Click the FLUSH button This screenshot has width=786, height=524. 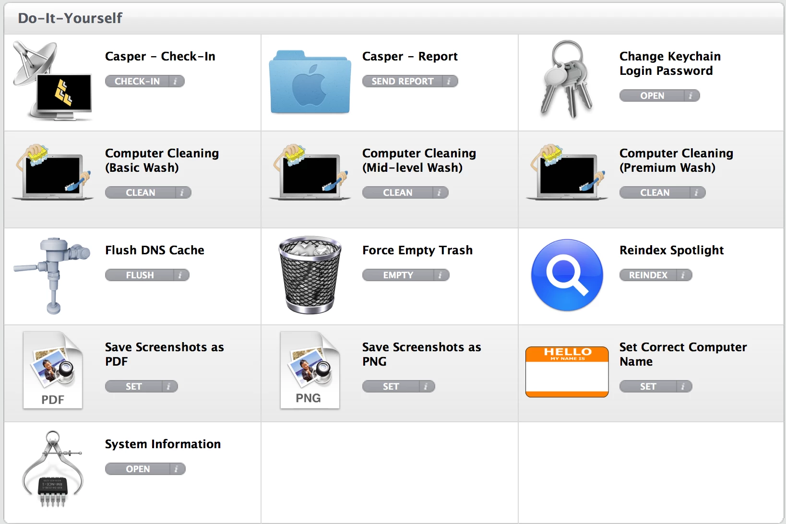pyautogui.click(x=140, y=275)
